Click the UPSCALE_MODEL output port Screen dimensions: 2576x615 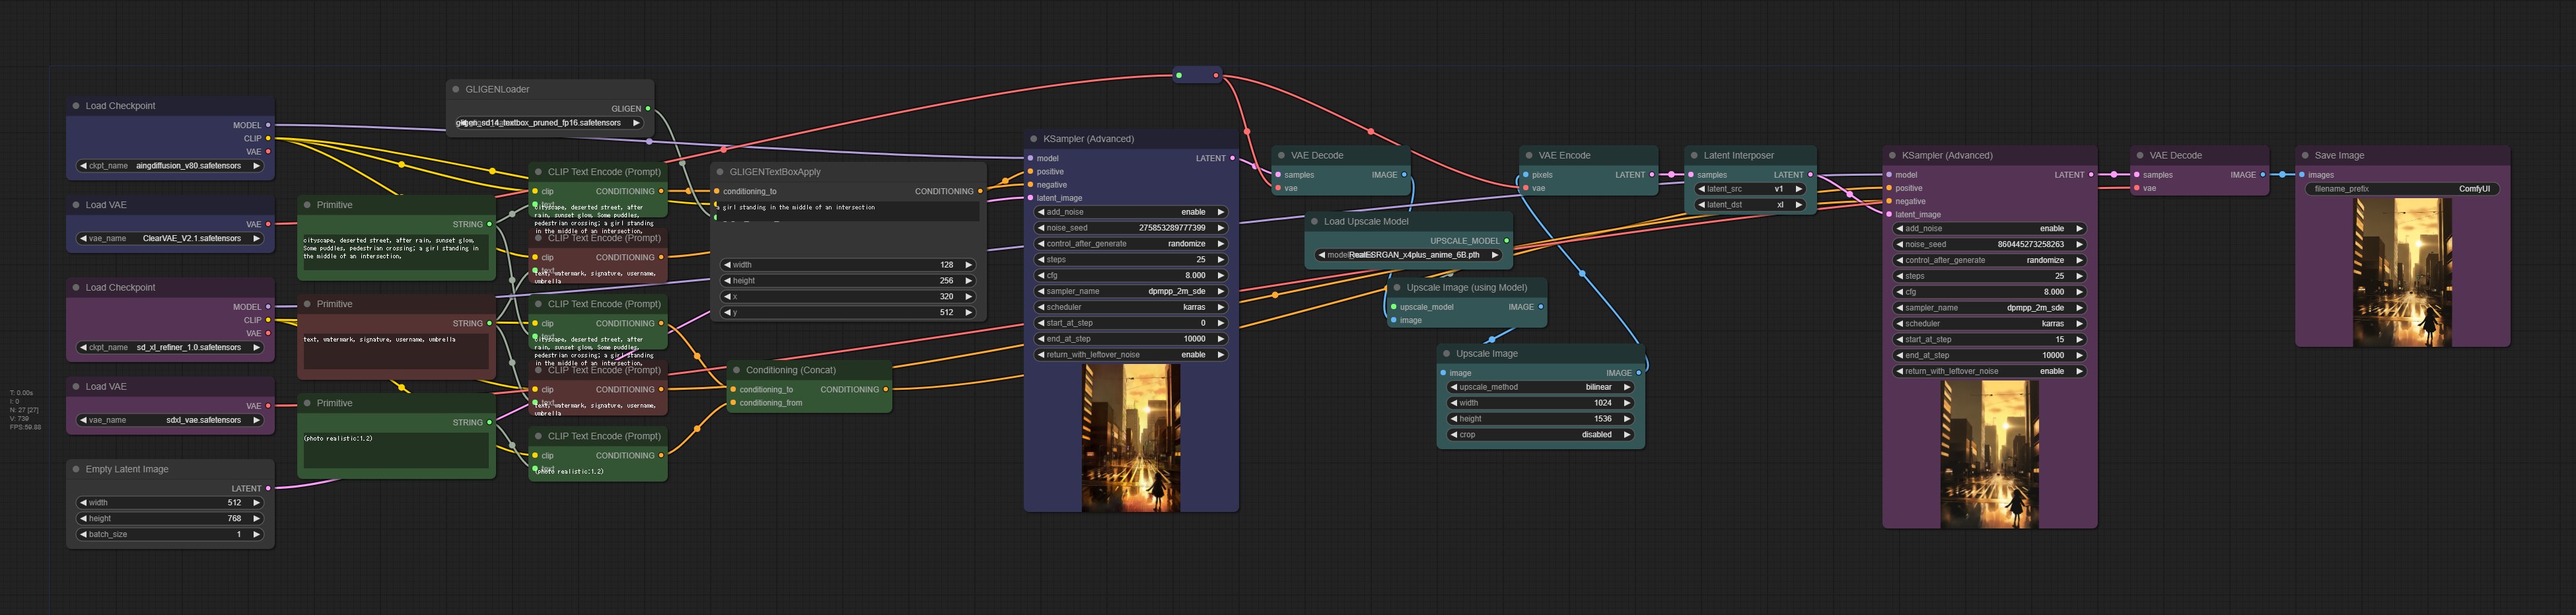pos(1506,241)
